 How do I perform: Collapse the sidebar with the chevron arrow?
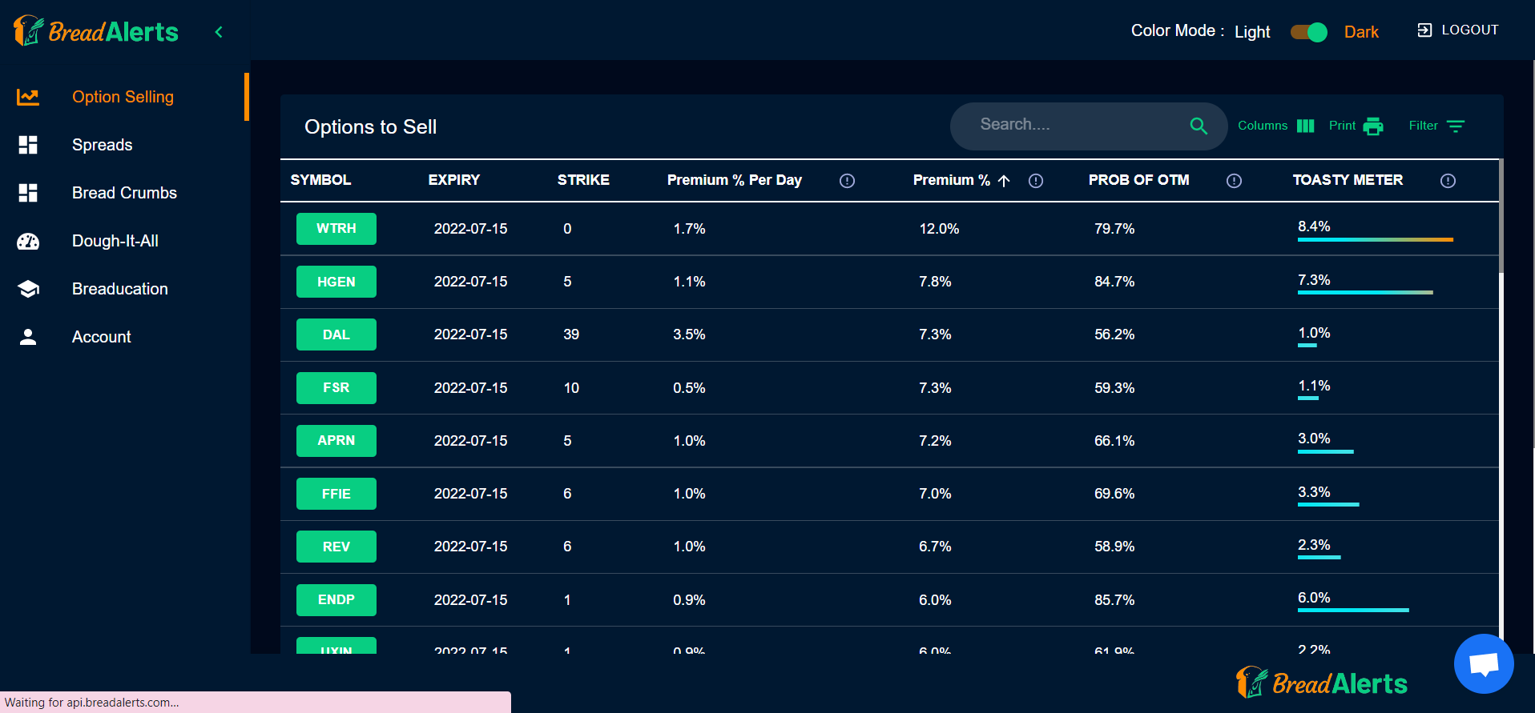pos(219,32)
